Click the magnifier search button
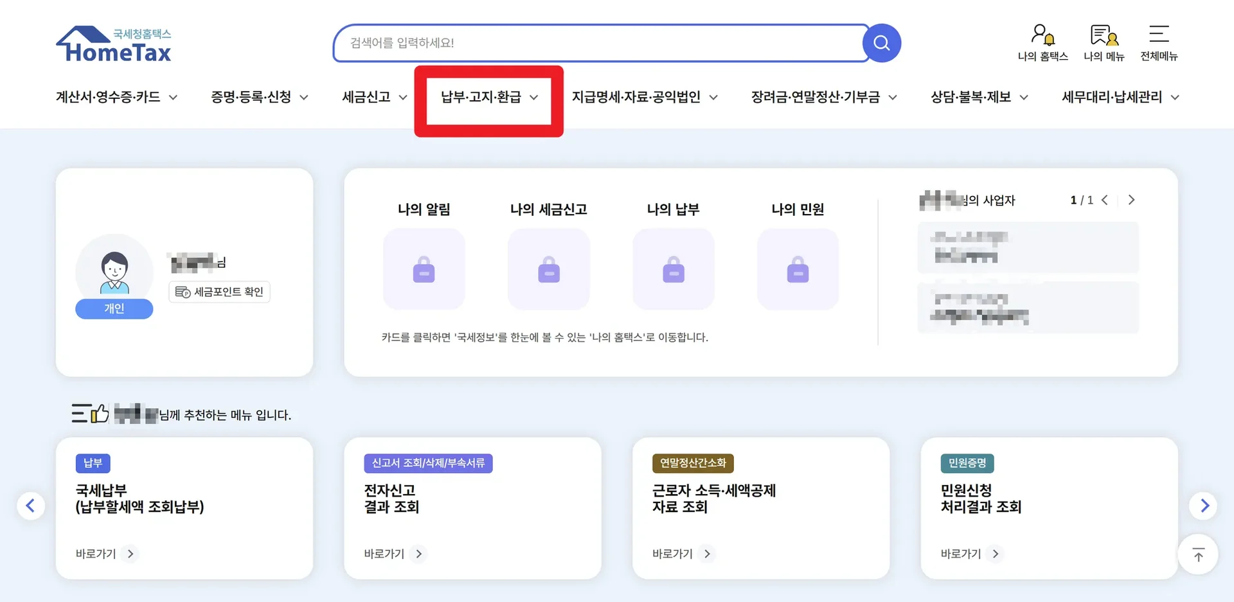 tap(881, 43)
